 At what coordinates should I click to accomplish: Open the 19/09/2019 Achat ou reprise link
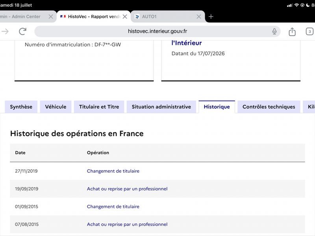(127, 189)
